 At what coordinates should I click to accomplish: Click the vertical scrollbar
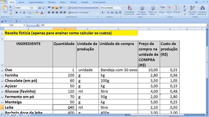pyautogui.click(x=207, y=70)
